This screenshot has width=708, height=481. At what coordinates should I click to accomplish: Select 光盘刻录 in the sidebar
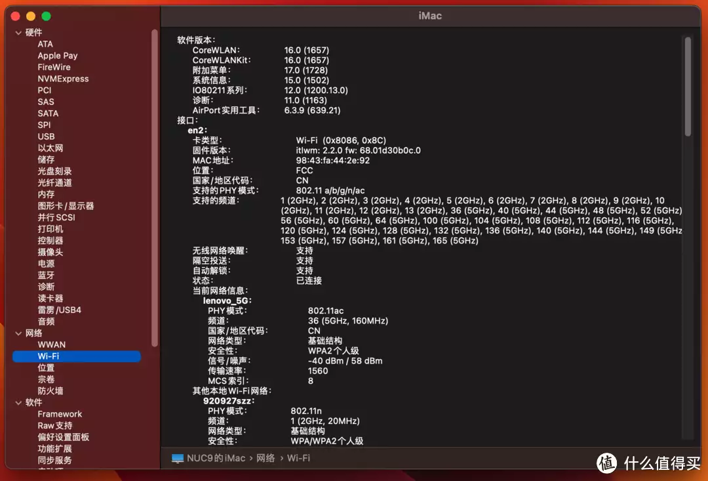pos(54,171)
